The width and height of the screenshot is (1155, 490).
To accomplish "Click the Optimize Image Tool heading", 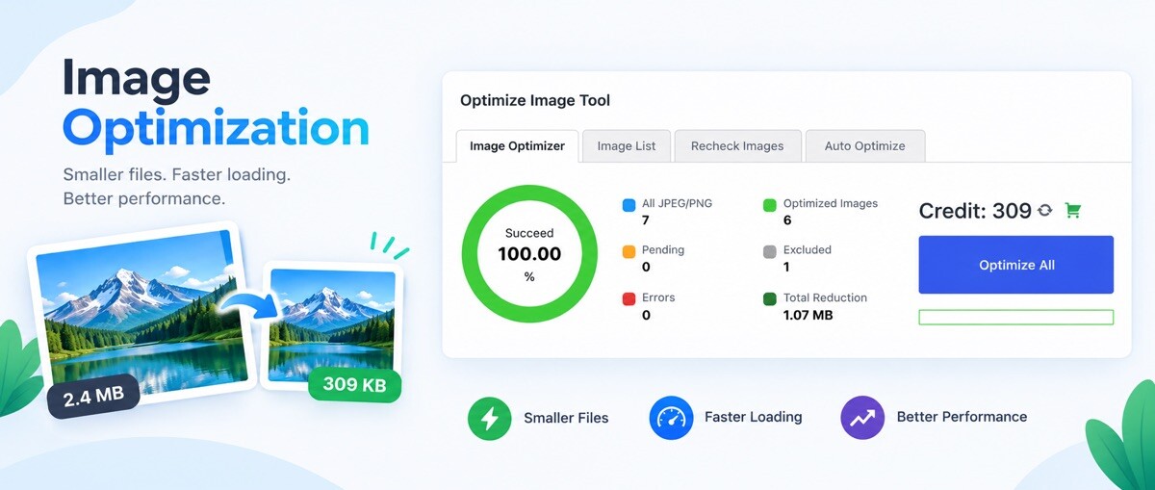I will pyautogui.click(x=535, y=100).
